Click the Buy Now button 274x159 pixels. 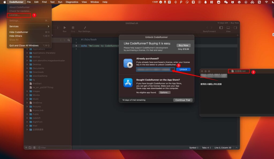point(183,45)
